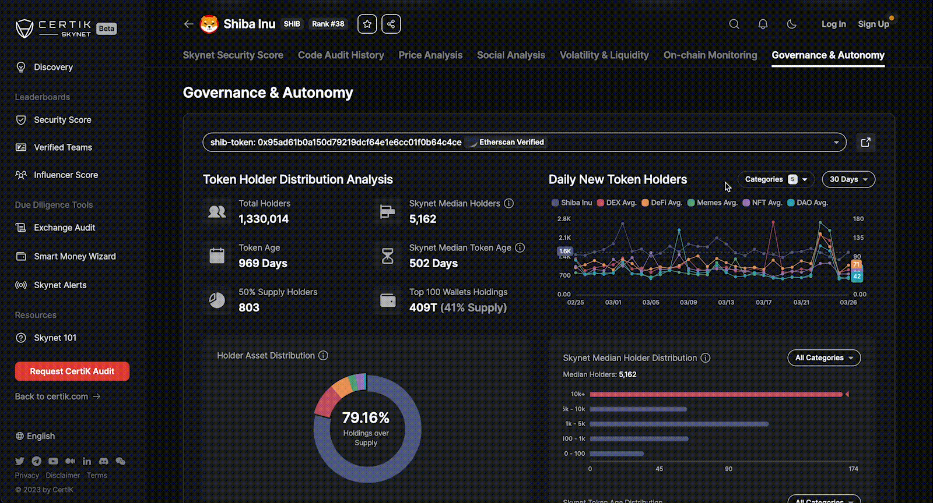Toggle DEX Avg. legend series
The image size is (933, 503).
point(616,203)
